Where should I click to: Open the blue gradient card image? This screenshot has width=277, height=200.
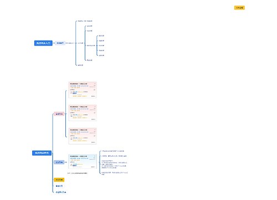(x=83, y=162)
